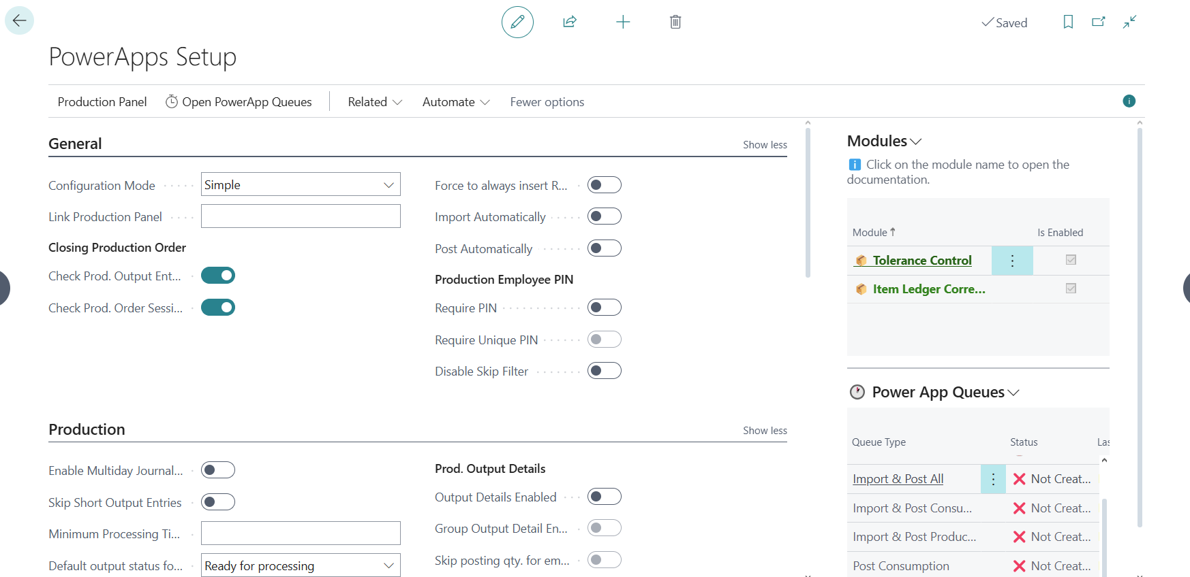This screenshot has width=1190, height=577.
Task: Open the Configuration Mode dropdown
Action: coord(301,185)
